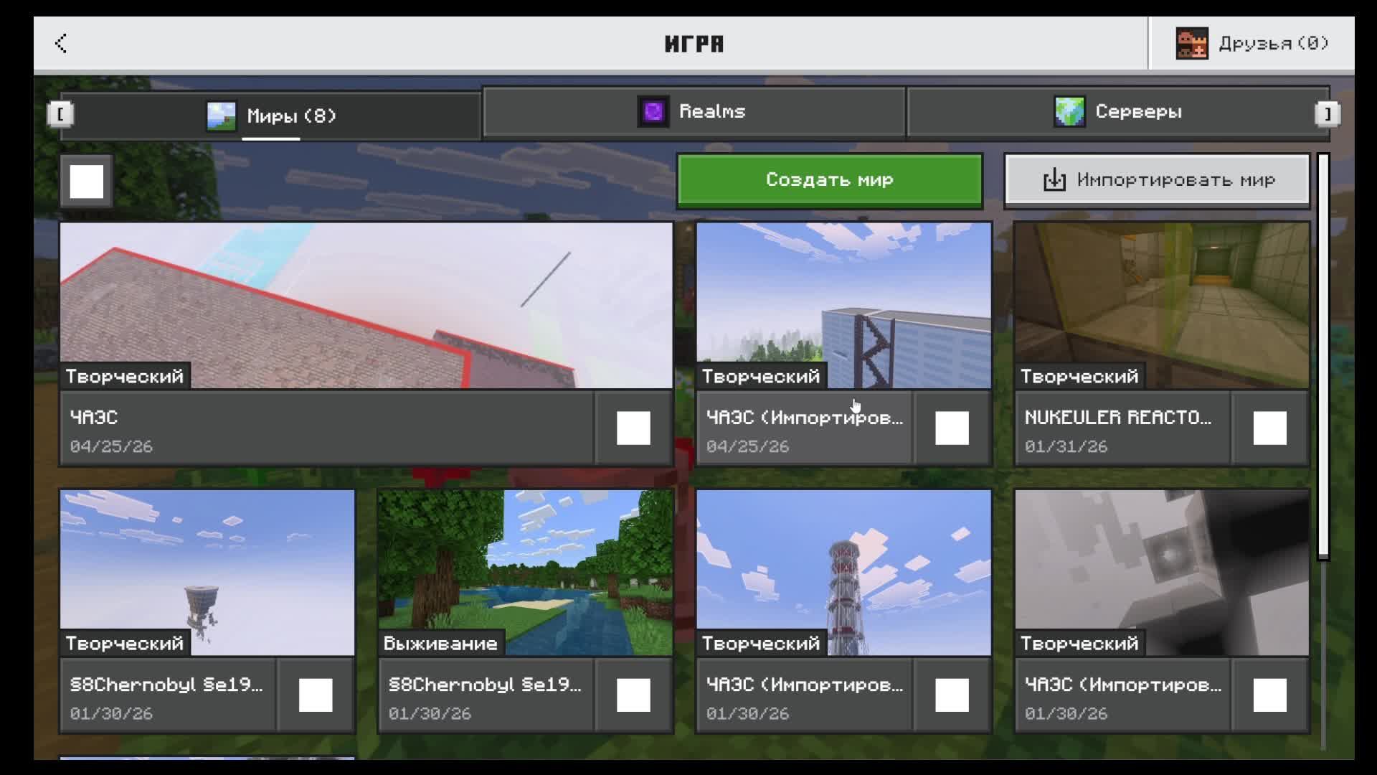Tick the checkbox for NUKEULER REACTOR world
This screenshot has height=775, width=1377.
coord(1269,428)
